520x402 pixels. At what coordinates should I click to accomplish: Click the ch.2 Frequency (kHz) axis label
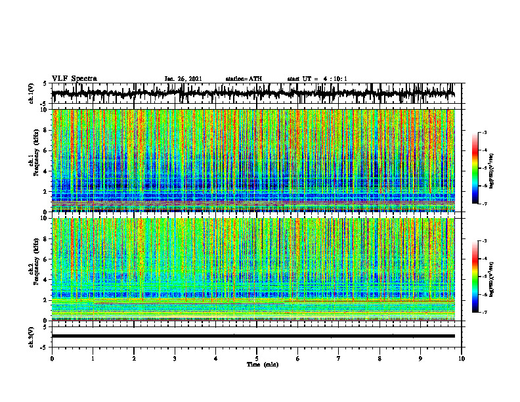pyautogui.click(x=33, y=262)
